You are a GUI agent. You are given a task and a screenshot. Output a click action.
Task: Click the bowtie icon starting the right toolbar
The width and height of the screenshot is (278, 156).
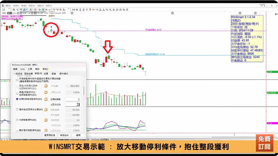(x=73, y=10)
